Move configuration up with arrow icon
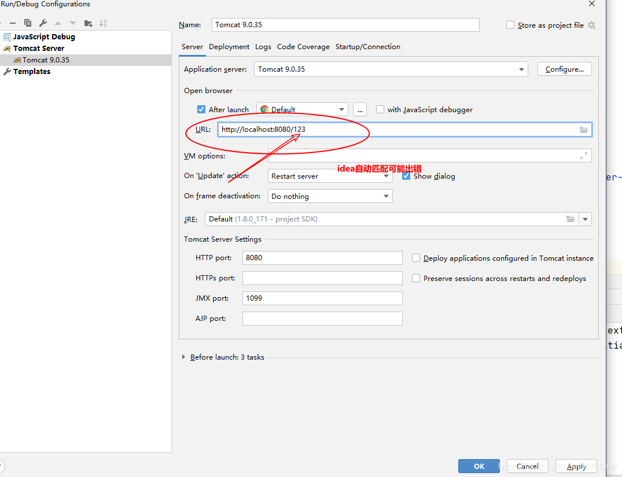622x477 pixels. pyautogui.click(x=58, y=23)
